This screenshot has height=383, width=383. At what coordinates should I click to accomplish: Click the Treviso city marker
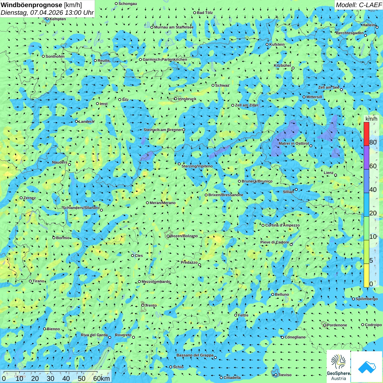(x=276, y=375)
